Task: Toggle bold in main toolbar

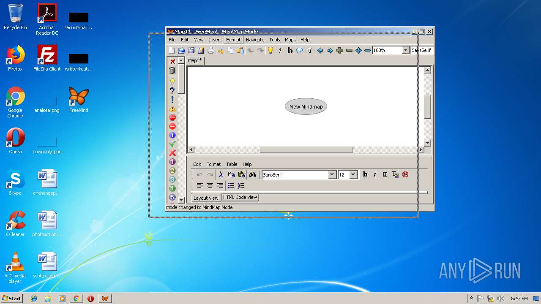Action: click(290, 50)
